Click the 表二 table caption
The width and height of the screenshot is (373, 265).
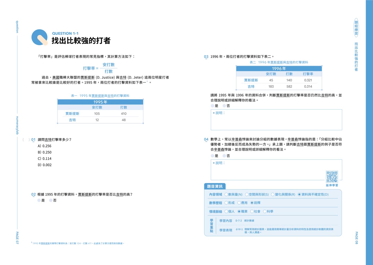pos(279,62)
